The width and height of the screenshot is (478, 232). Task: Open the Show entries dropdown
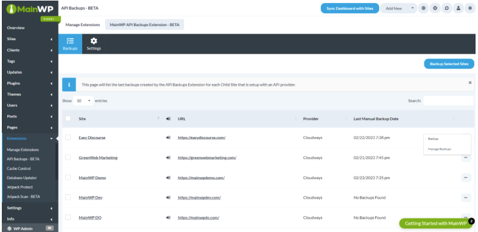click(x=83, y=100)
